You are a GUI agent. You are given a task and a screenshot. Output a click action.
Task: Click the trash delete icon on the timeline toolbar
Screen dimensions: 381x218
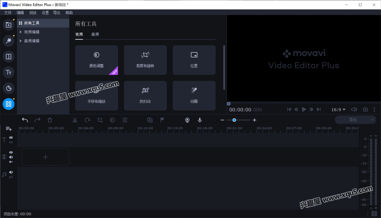(50, 120)
